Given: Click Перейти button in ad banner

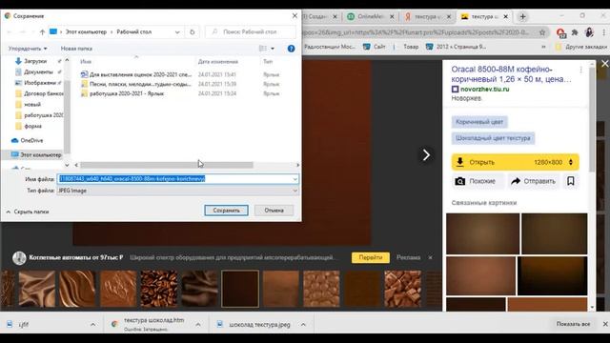Looking at the screenshot, I should tap(371, 257).
